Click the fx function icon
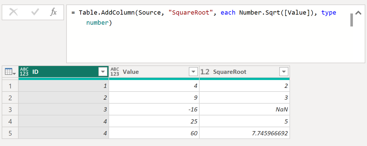 pyautogui.click(x=54, y=12)
